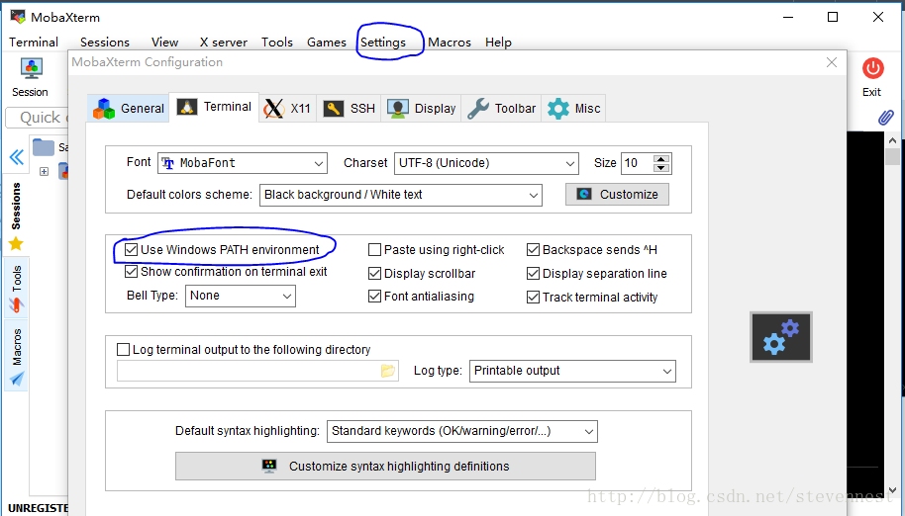The image size is (905, 516).
Task: Open the View menu
Action: tap(164, 43)
